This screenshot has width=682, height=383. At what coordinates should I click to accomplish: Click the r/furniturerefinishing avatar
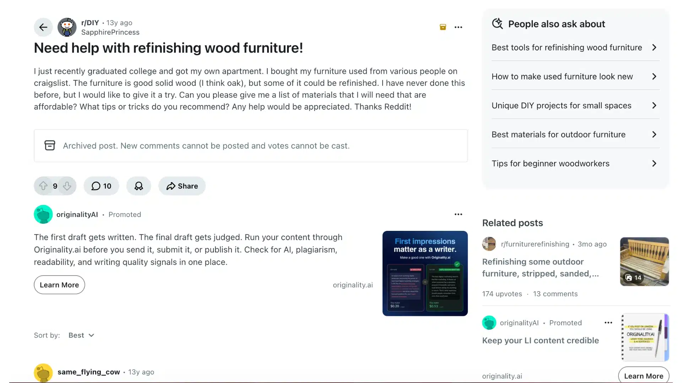tap(489, 244)
